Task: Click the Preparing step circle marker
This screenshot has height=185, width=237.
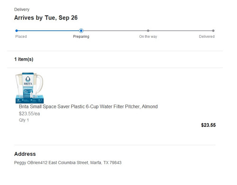Action: (x=81, y=31)
